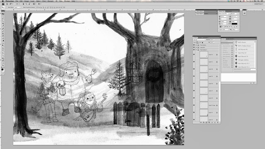Toggle Show Transform Controls checkbox

tap(22, 7)
